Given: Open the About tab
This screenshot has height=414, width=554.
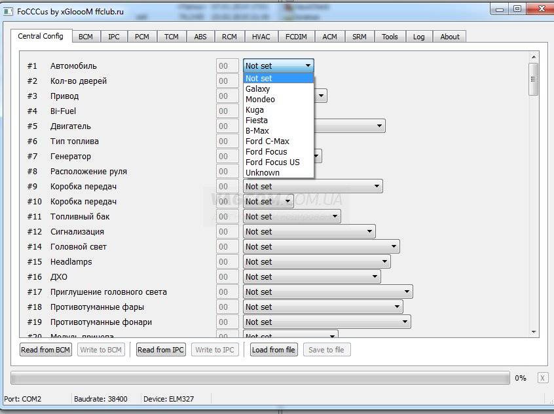Looking at the screenshot, I should [450, 37].
